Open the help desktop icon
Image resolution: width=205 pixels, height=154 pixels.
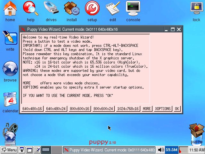[x=31, y=9]
